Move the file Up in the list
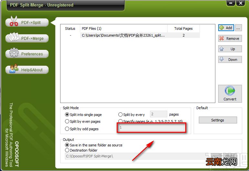 click(x=230, y=49)
